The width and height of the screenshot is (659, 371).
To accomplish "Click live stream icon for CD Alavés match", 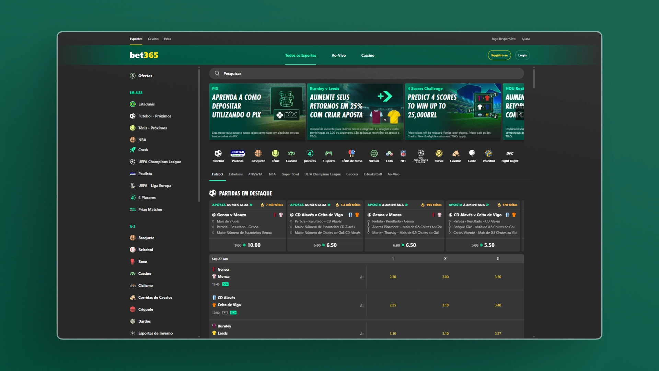I will (x=225, y=313).
